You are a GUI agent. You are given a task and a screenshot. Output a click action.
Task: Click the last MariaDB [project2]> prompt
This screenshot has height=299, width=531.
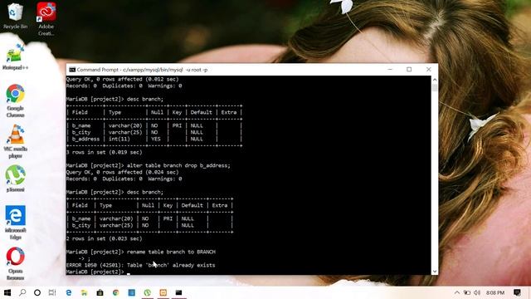click(x=95, y=272)
